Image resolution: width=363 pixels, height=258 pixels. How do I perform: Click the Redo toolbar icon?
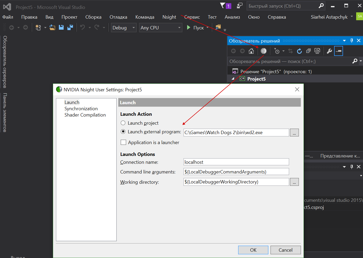tap(97, 27)
